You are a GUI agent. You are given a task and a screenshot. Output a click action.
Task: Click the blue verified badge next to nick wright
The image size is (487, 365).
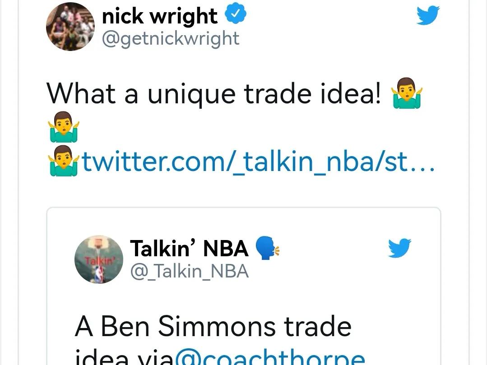point(236,13)
